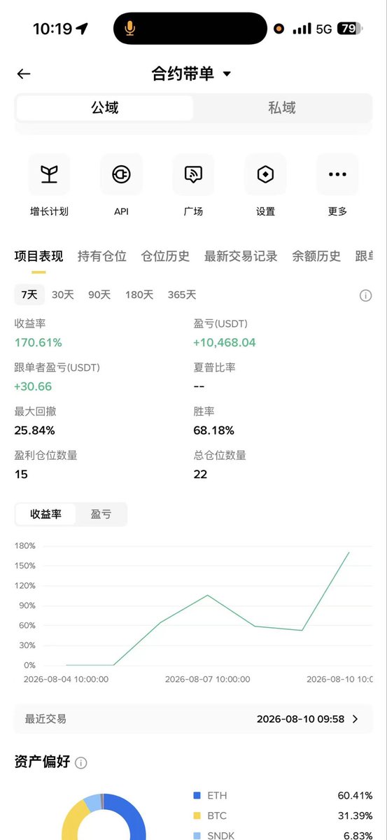Tap the info icon next to 资产偏好
The height and width of the screenshot is (840, 387).
(x=81, y=762)
